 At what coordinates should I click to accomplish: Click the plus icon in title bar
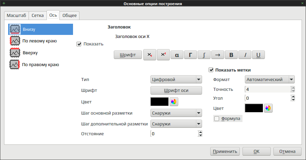click(x=4, y=3)
